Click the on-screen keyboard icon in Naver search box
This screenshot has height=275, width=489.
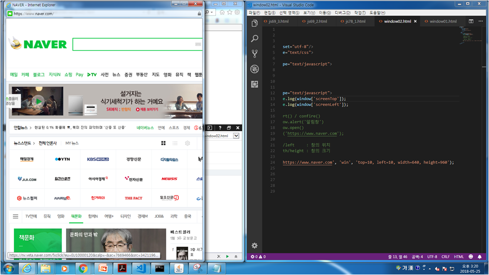pos(198,44)
